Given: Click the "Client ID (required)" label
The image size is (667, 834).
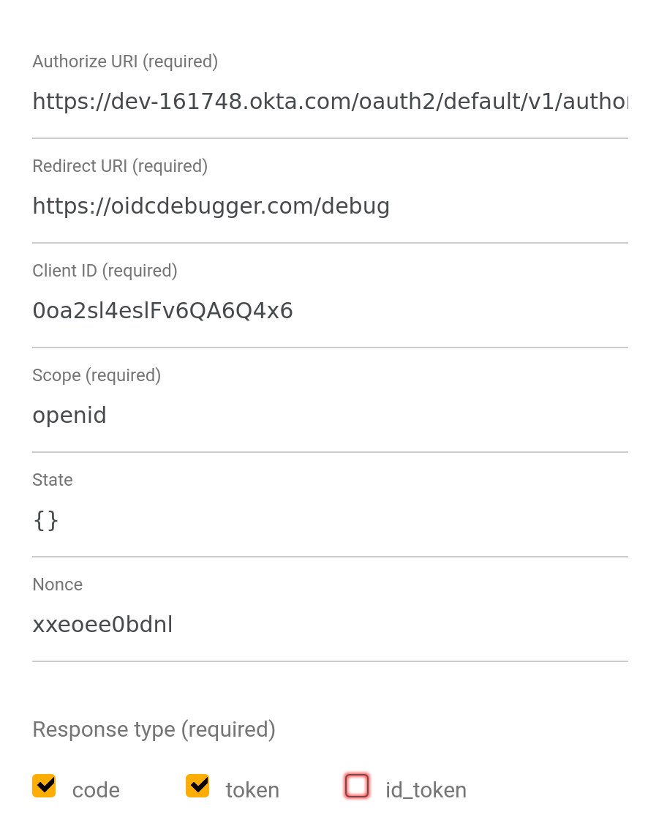Looking at the screenshot, I should coord(105,271).
